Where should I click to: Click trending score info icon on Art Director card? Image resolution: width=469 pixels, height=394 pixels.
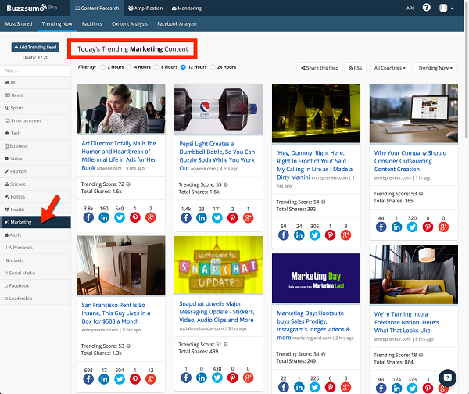(128, 184)
